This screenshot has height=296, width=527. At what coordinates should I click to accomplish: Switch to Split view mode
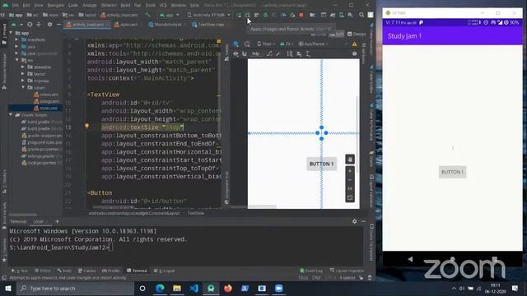337,35
